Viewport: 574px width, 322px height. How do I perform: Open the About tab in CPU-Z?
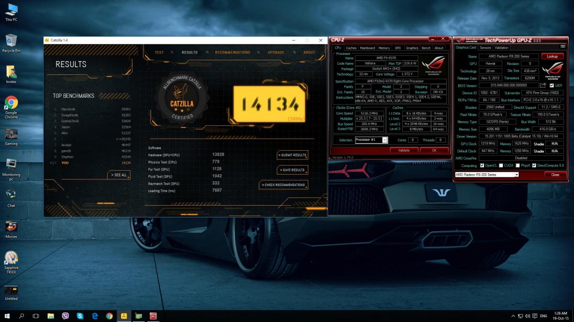[x=439, y=48]
